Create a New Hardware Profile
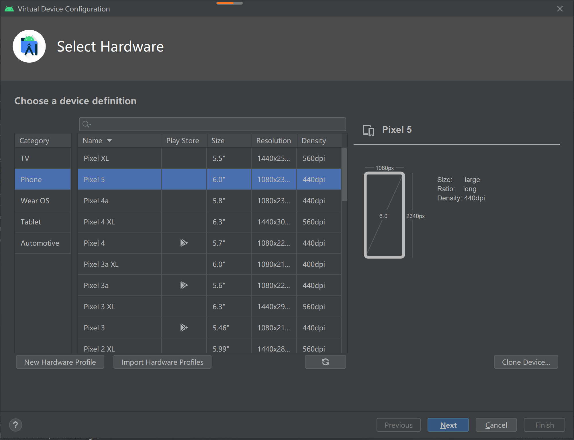Image resolution: width=574 pixels, height=440 pixels. pos(60,362)
